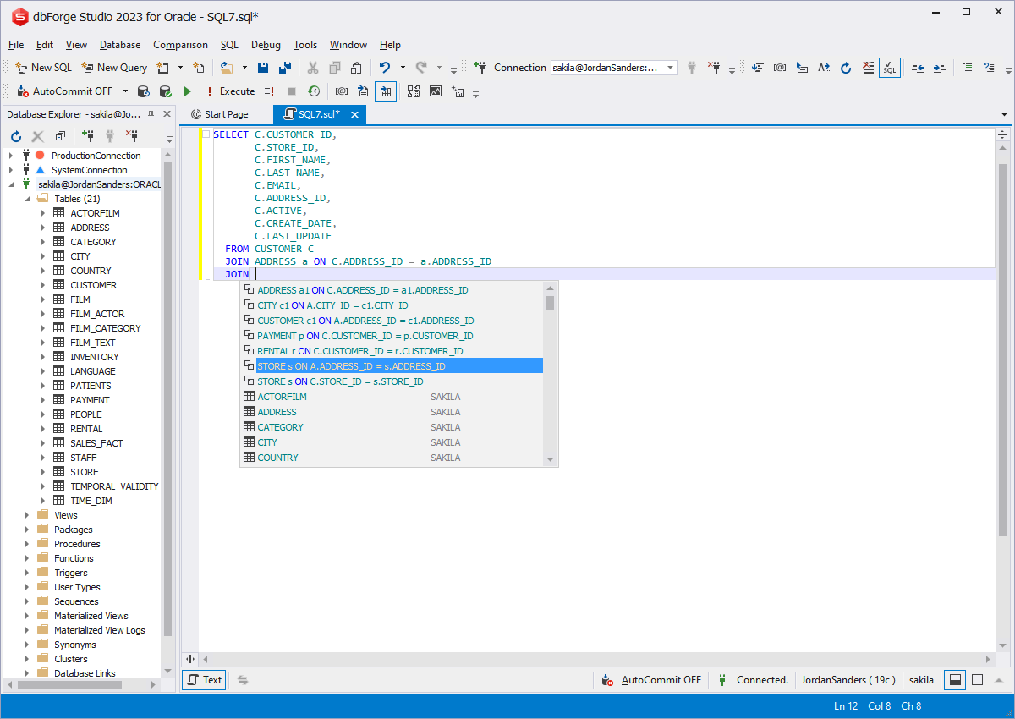Viewport: 1015px width, 719px height.
Task: Expand the CUSTOMER table node
Action: pos(45,284)
